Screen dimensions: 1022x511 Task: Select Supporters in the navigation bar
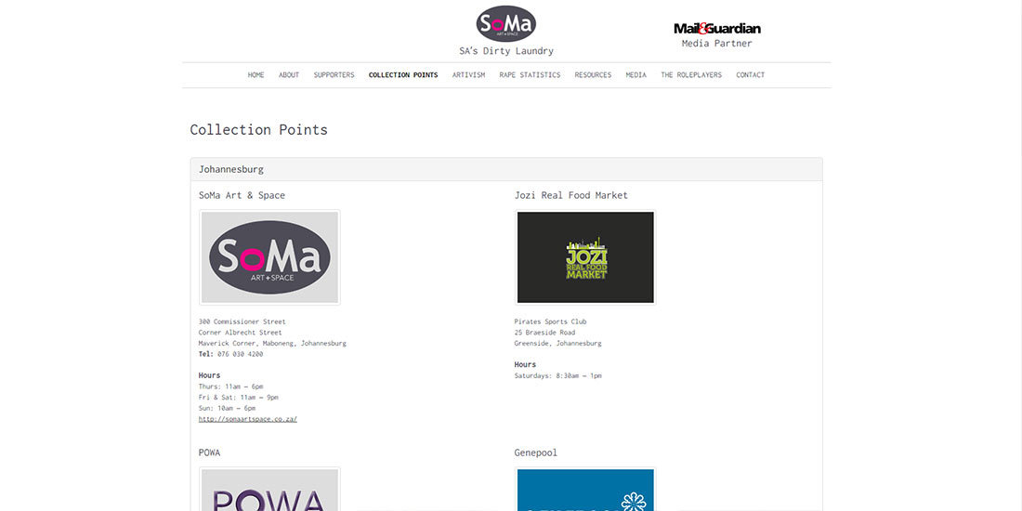[334, 75]
